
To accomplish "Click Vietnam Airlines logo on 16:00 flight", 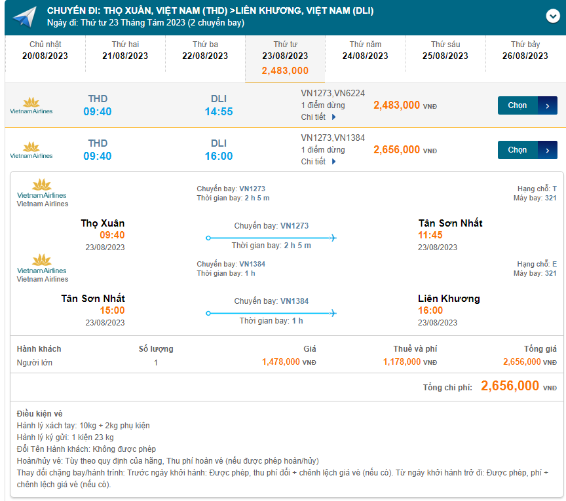I will (x=31, y=150).
